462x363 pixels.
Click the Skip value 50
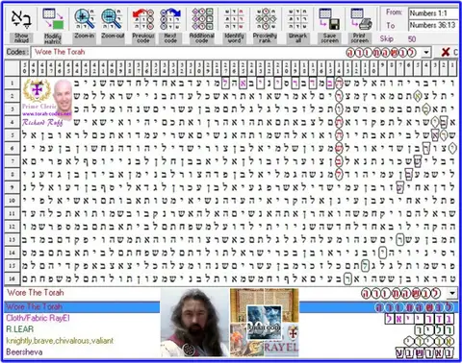point(412,39)
